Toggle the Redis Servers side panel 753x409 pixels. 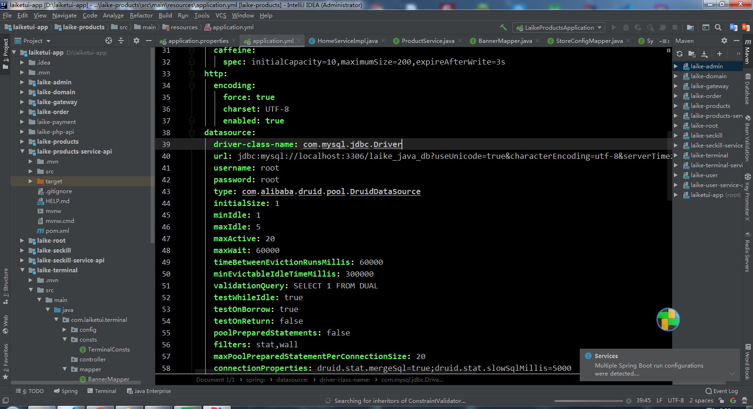[x=747, y=252]
